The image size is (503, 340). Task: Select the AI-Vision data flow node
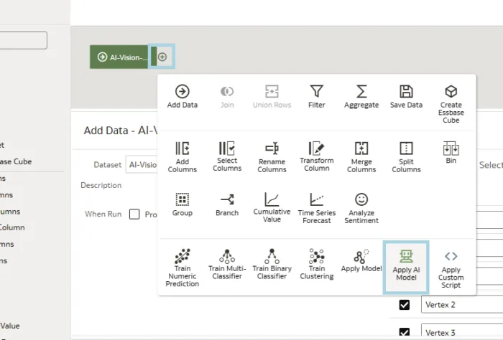[x=119, y=57]
